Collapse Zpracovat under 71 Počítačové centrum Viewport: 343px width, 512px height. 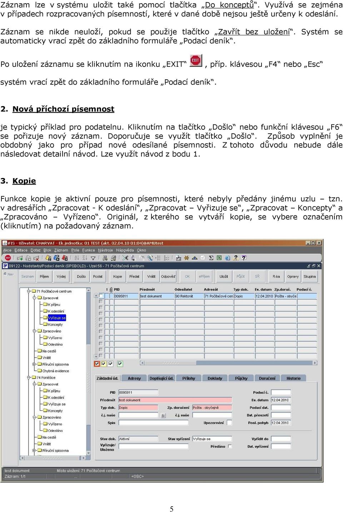[x=35, y=298]
